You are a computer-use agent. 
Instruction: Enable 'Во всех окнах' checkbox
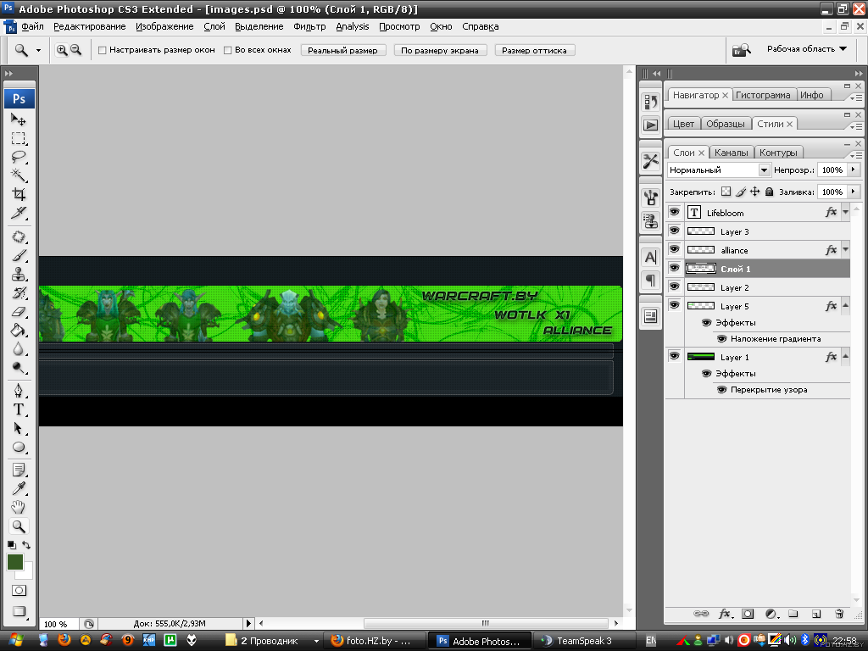227,50
